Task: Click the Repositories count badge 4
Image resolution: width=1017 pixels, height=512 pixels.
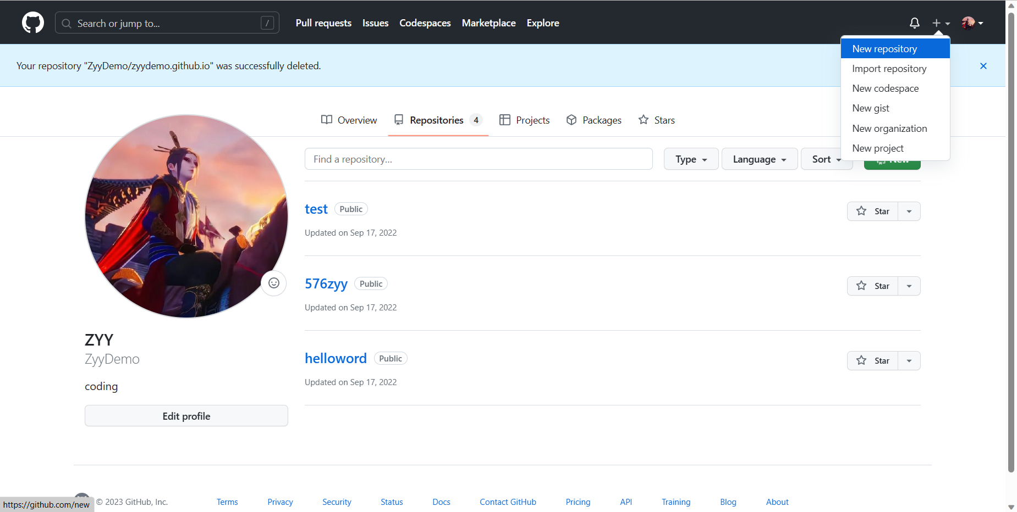Action: pos(476,120)
